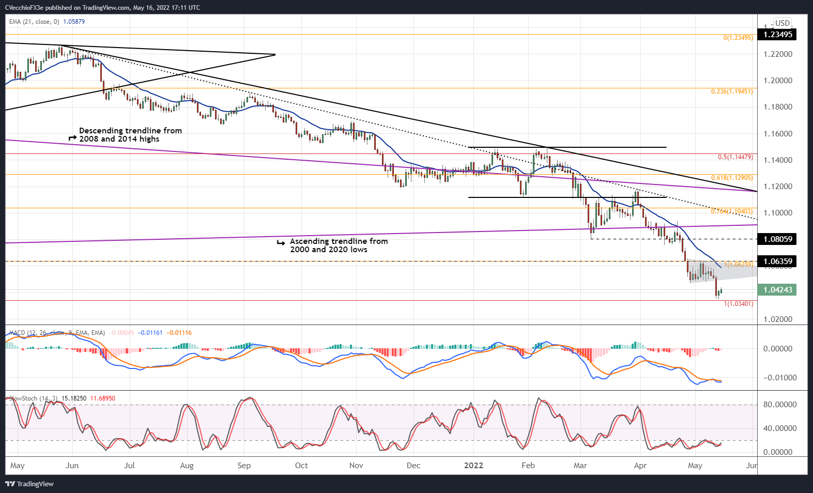
Task: Click the Feb label on the time axis
Action: pyautogui.click(x=528, y=466)
